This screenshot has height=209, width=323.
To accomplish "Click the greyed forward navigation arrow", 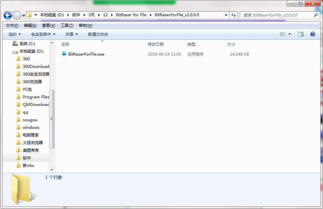I will pyautogui.click(x=17, y=15).
